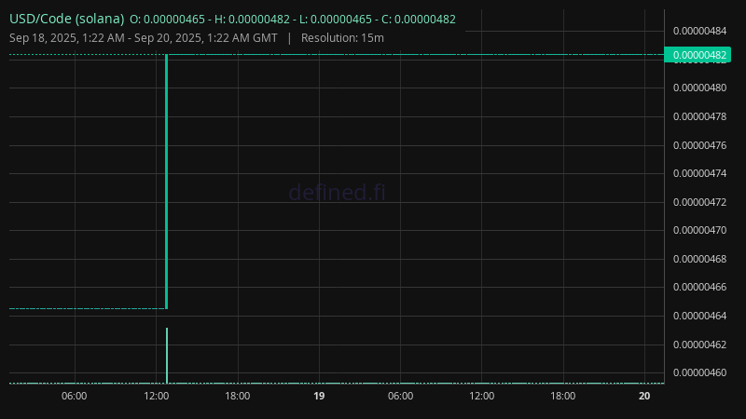Click the Resolution: 15m label
746x419 pixels.
pos(342,38)
